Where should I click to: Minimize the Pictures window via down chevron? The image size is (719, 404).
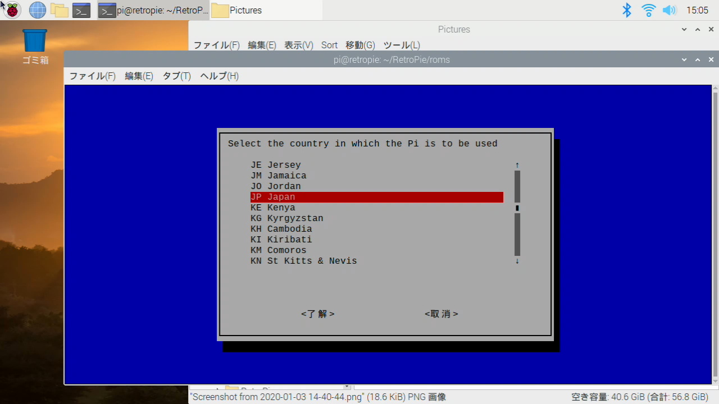(684, 29)
